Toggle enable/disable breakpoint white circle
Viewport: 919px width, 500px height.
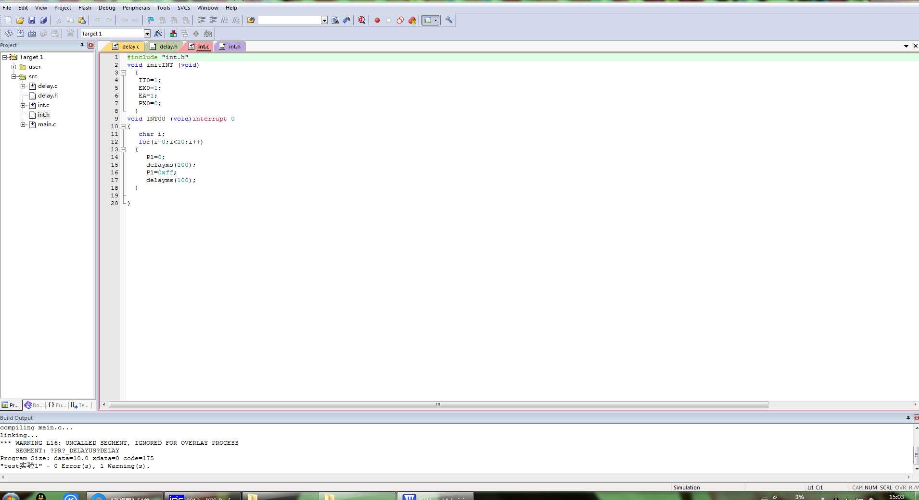click(389, 20)
